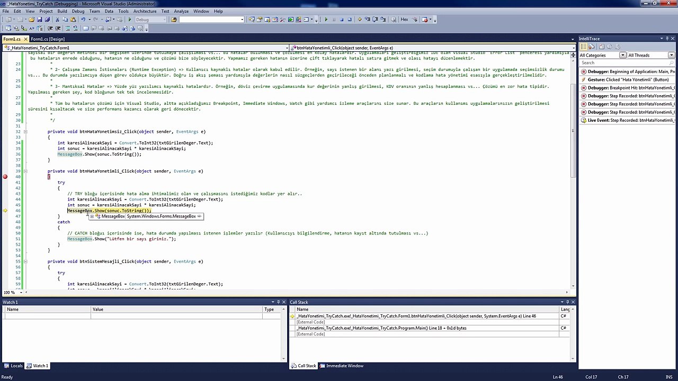This screenshot has height=381, width=678.
Task: Select IntelliTrace events list view icon
Action: pos(584,47)
